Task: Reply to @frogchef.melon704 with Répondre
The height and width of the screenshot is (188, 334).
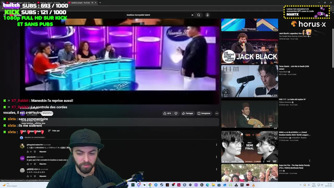Action: [43, 152]
